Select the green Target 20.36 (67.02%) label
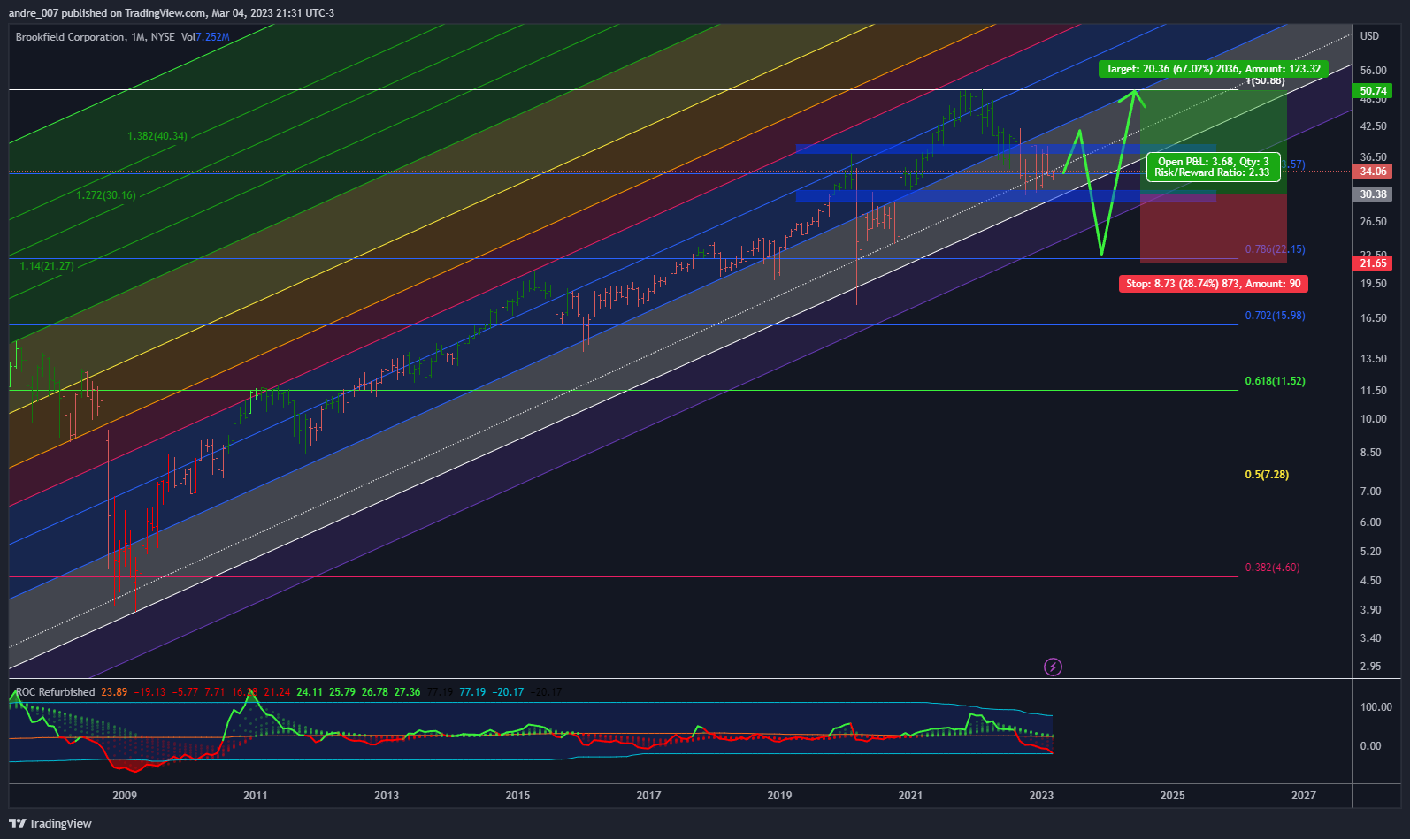Image resolution: width=1410 pixels, height=839 pixels. (1214, 69)
